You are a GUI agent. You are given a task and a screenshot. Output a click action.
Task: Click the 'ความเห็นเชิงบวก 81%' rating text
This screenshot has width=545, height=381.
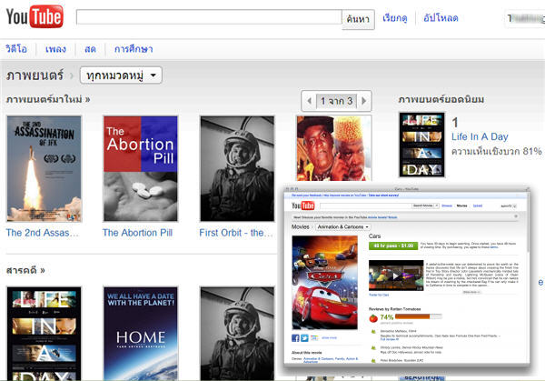click(x=496, y=151)
